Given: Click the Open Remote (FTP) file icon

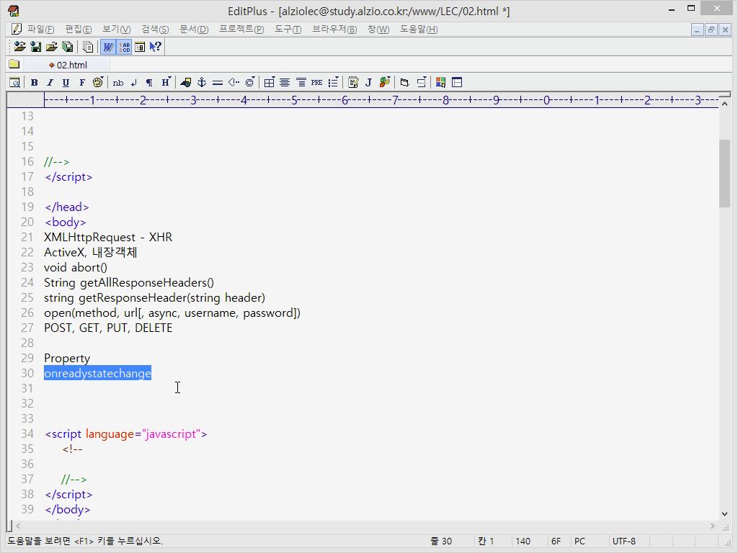Looking at the screenshot, I should coord(19,47).
